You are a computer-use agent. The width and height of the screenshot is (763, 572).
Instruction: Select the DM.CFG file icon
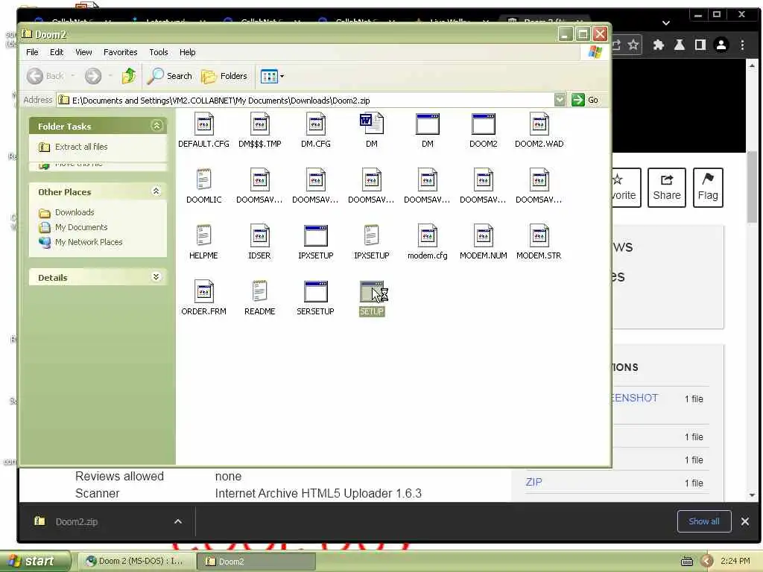(316, 124)
